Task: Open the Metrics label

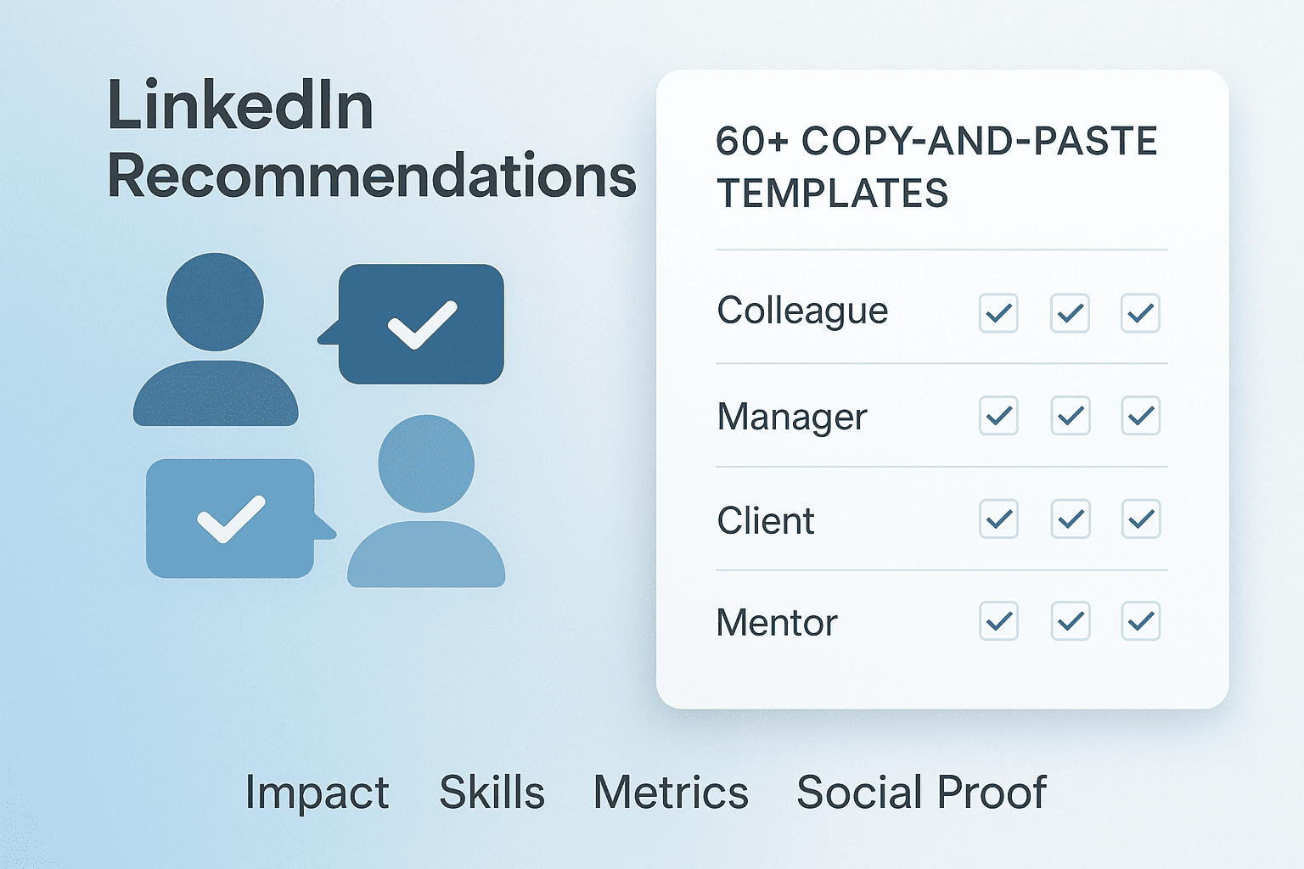Action: [671, 793]
